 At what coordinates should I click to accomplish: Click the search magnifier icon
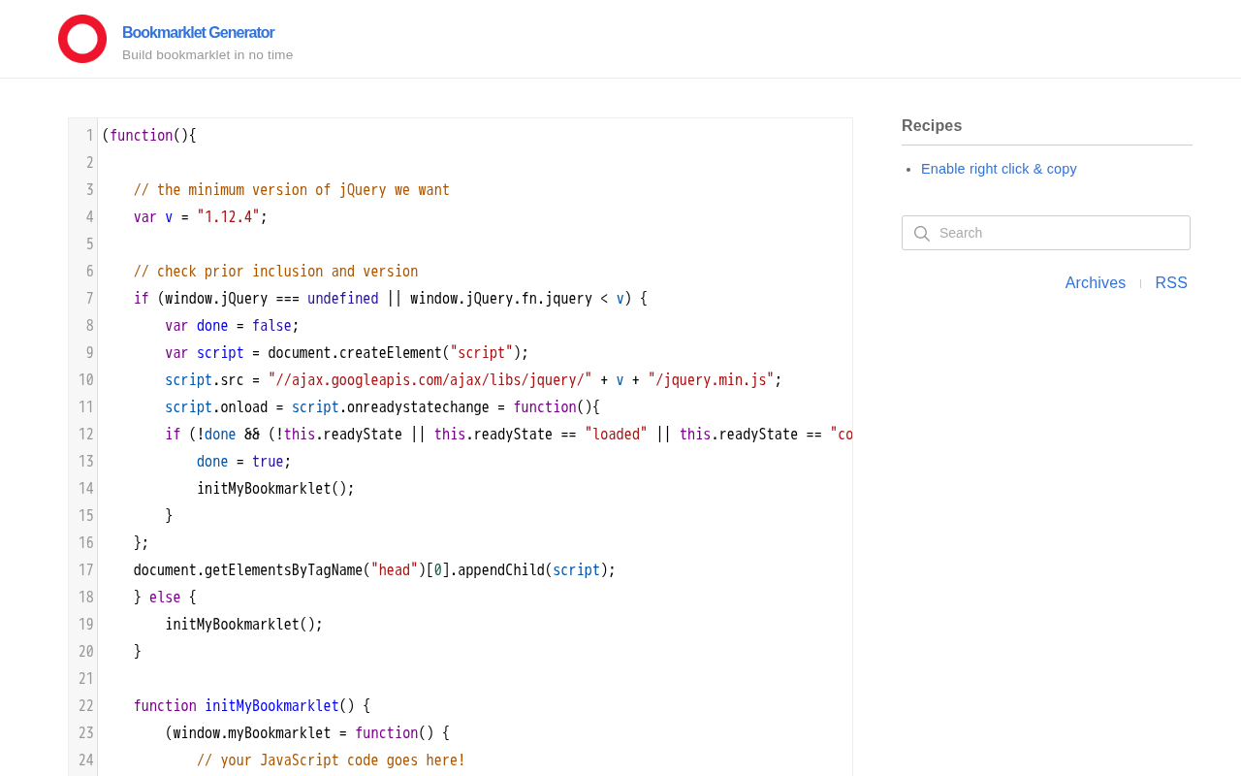pos(922,234)
